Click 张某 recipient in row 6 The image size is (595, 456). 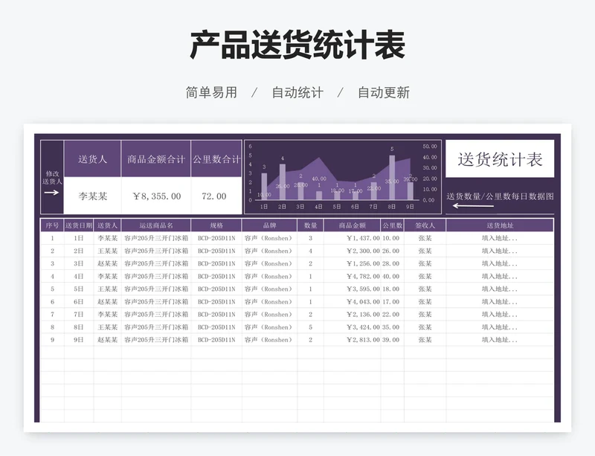pyautogui.click(x=425, y=302)
